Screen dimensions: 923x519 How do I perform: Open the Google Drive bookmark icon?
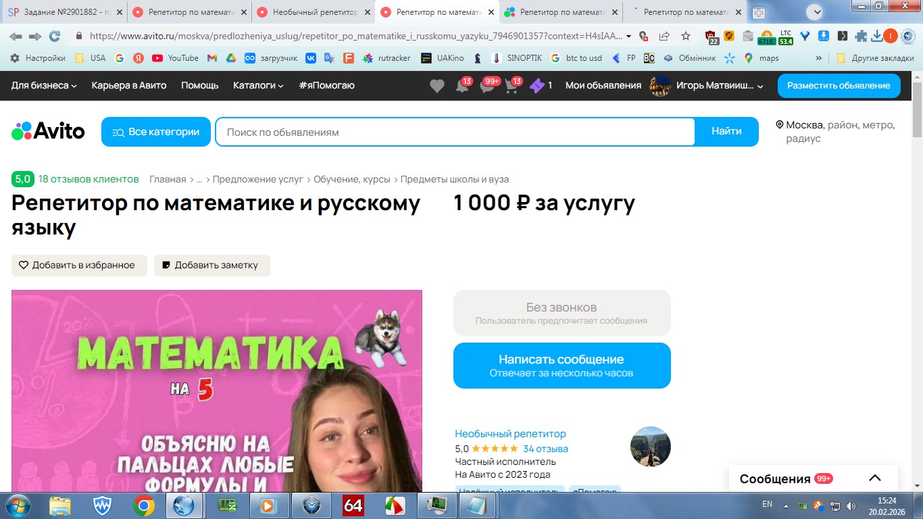[x=230, y=58]
